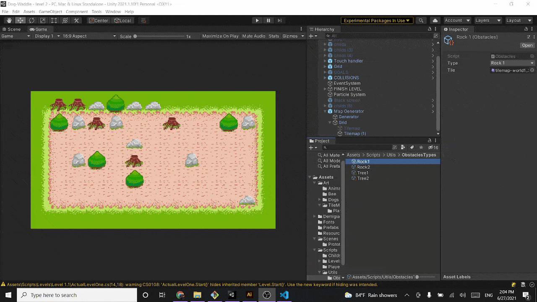Lock the Inspector panel

tap(526, 29)
